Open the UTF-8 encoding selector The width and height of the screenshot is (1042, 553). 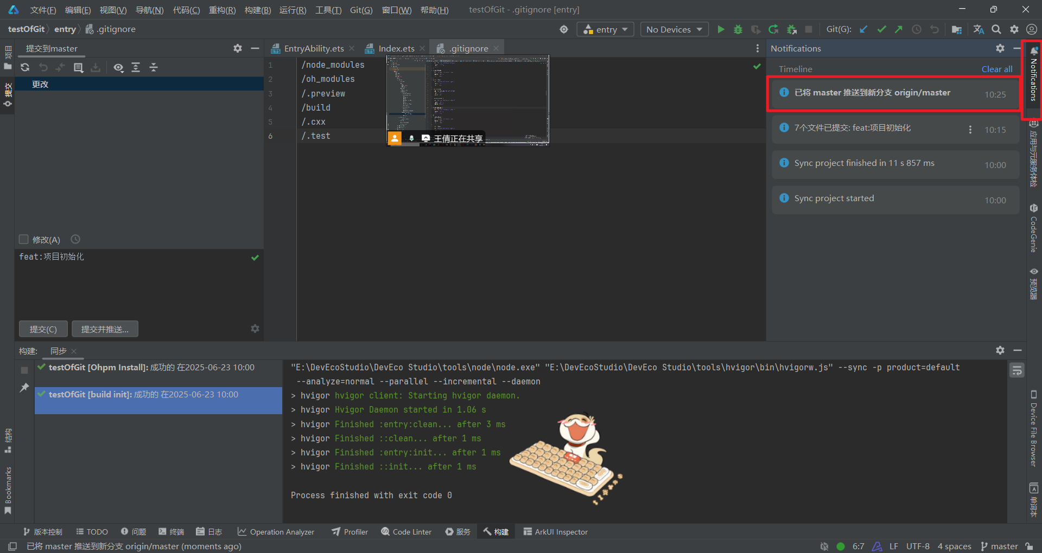[x=918, y=546]
